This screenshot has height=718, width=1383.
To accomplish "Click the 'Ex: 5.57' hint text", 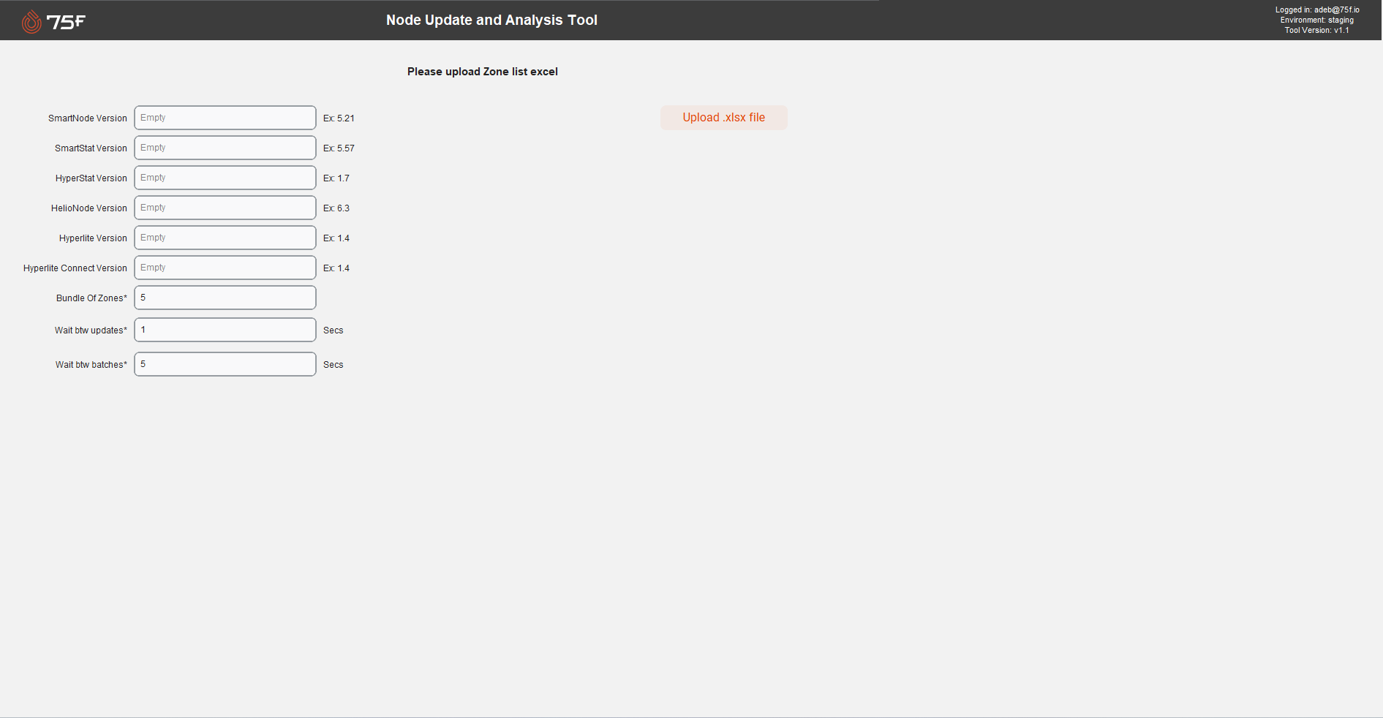I will click(339, 148).
